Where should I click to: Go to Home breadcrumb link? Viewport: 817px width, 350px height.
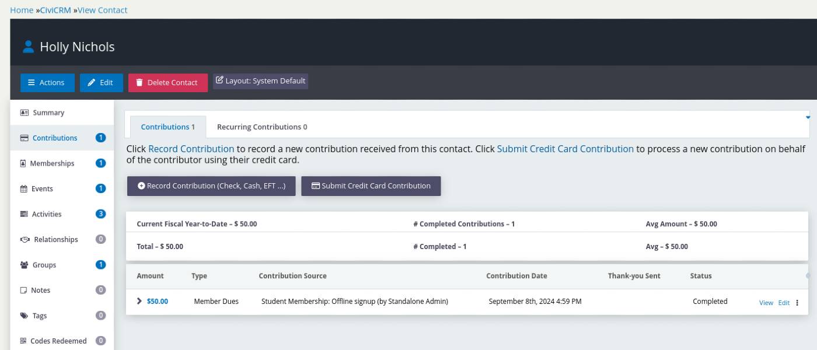coord(22,10)
